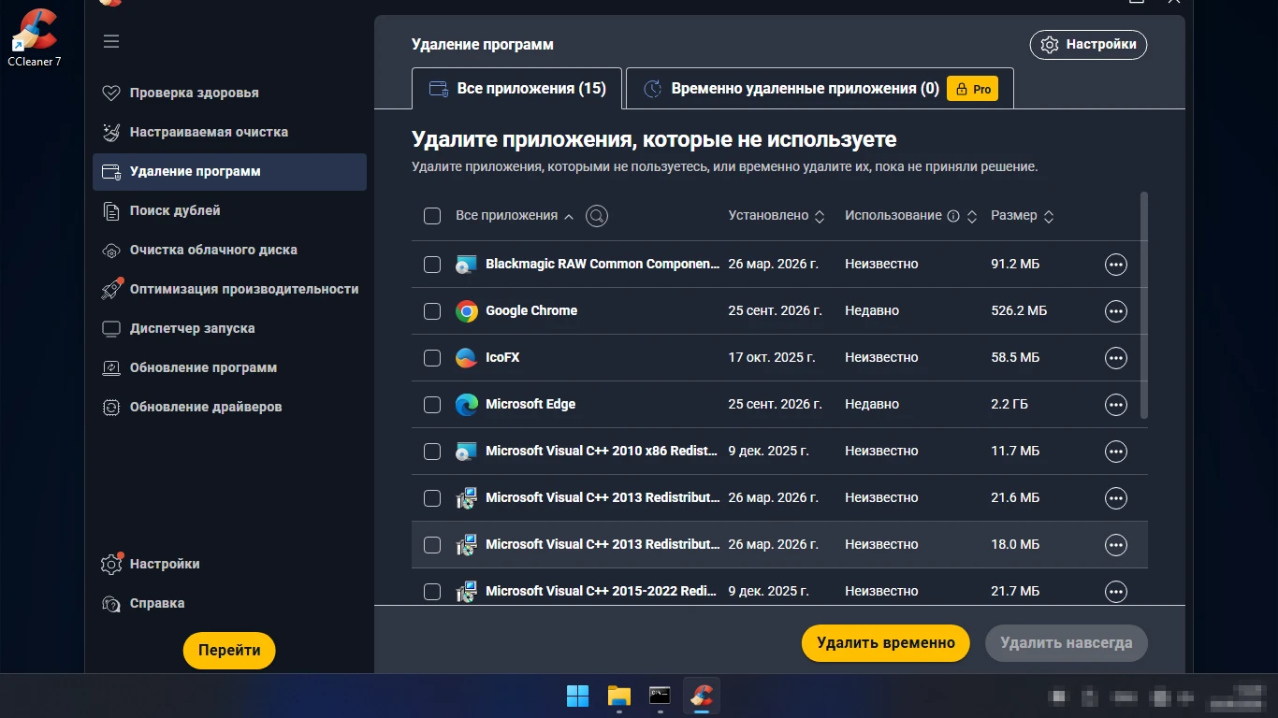1278x718 pixels.
Task: Open more options for 21.6 МБ row
Action: tap(1116, 498)
